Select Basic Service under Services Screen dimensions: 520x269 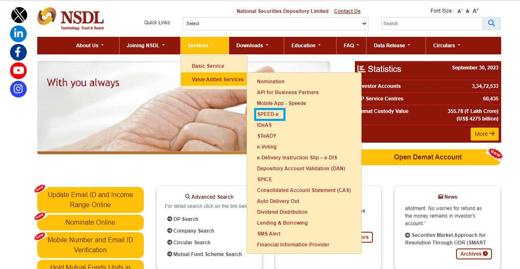point(208,66)
